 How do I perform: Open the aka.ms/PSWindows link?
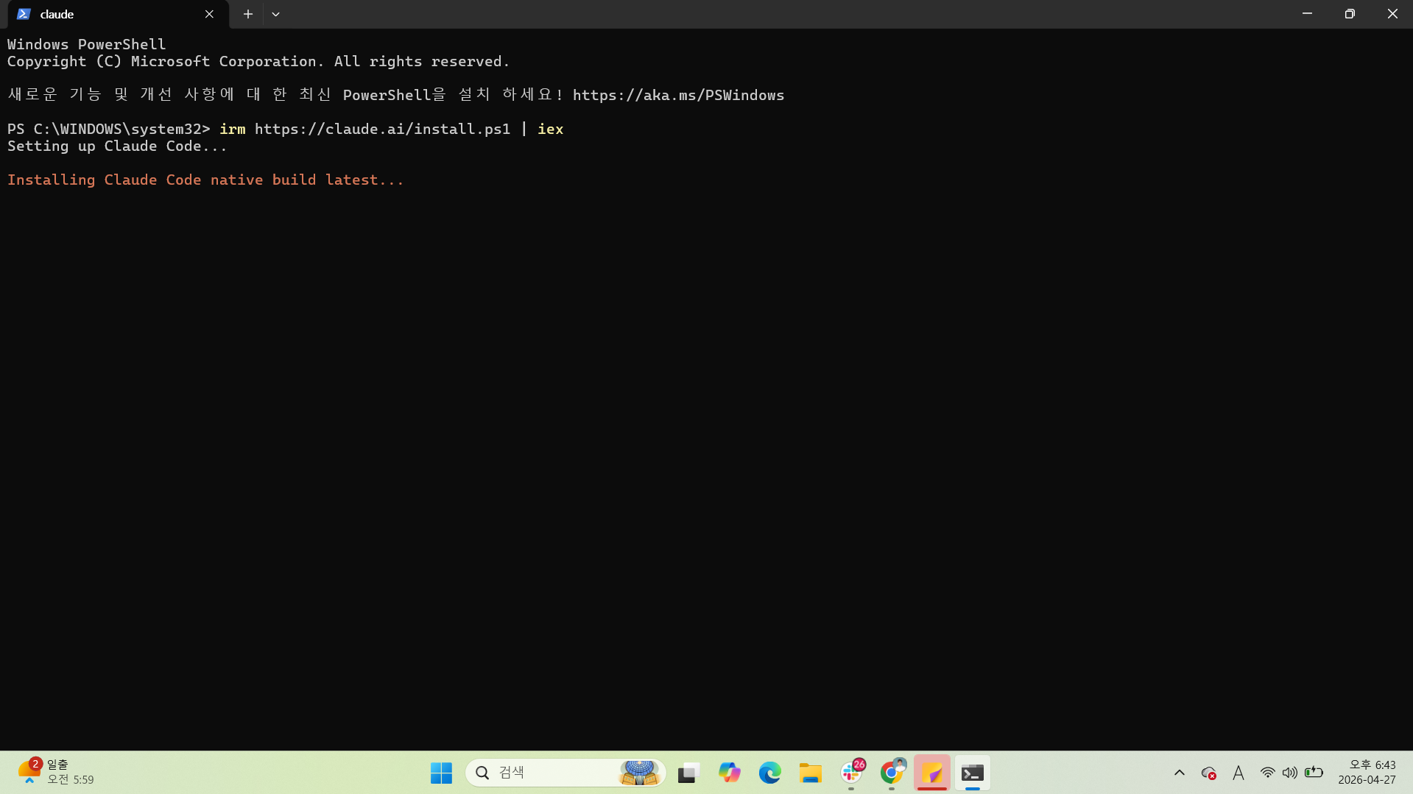678,95
